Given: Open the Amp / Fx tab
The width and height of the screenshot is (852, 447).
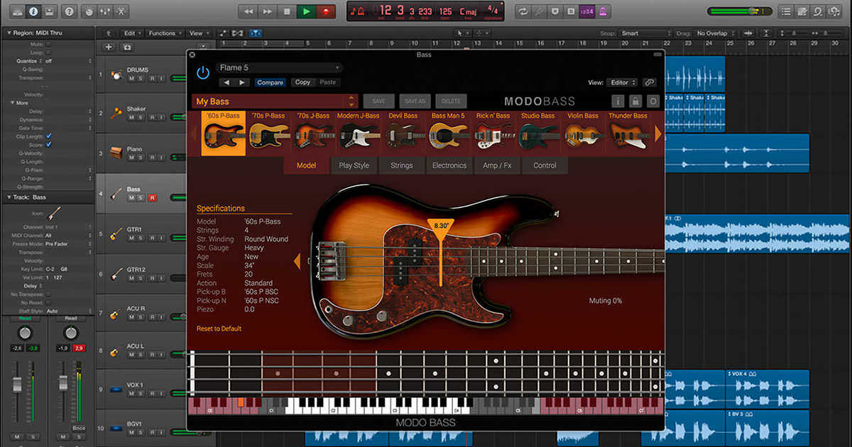Looking at the screenshot, I should point(497,165).
